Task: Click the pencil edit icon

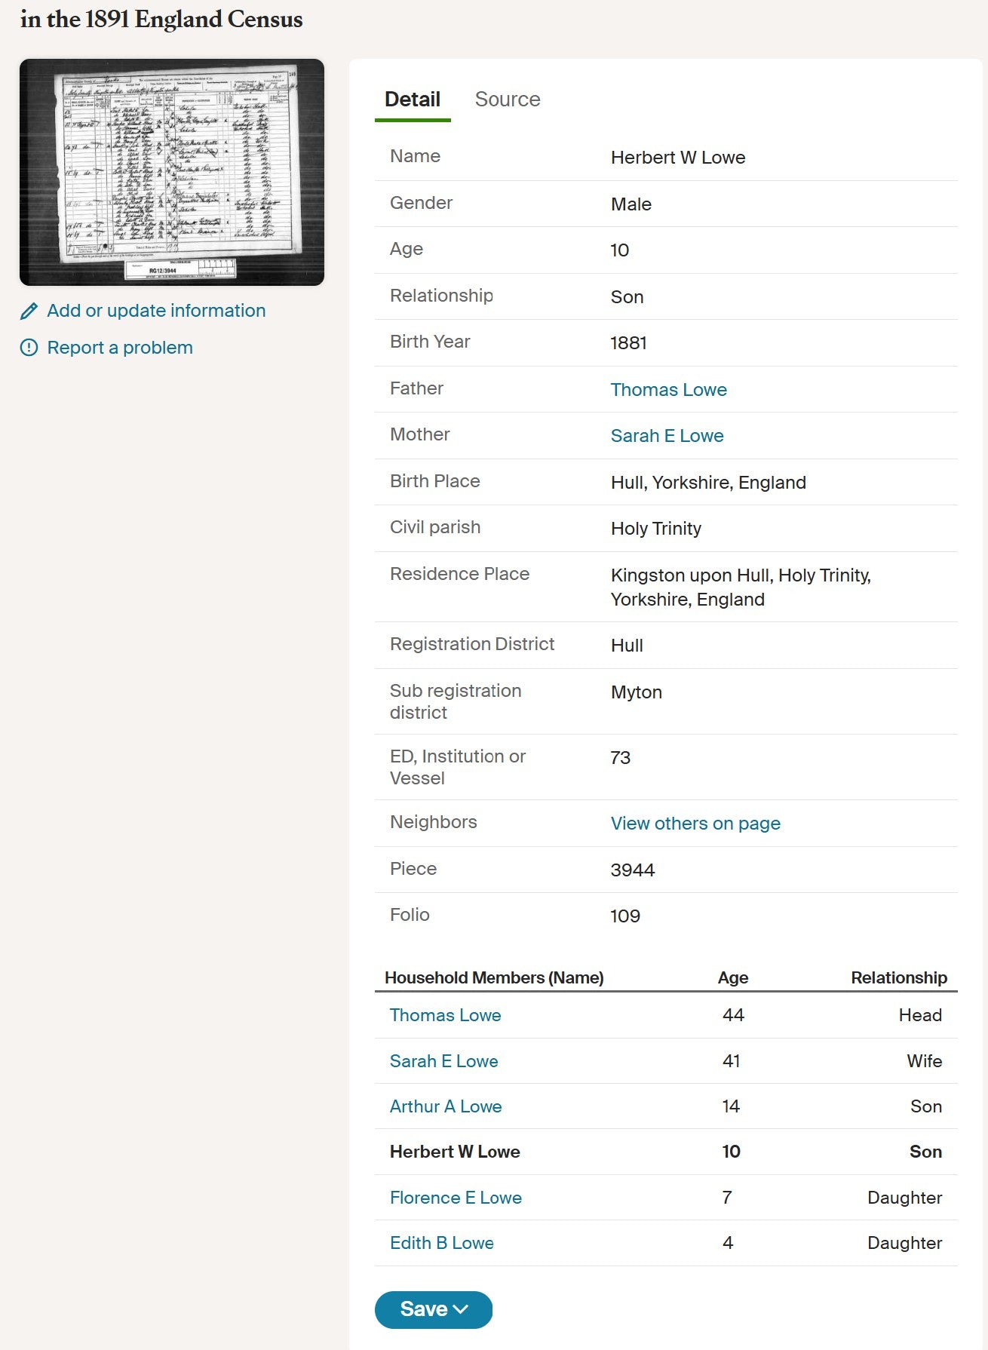Action: tap(29, 311)
